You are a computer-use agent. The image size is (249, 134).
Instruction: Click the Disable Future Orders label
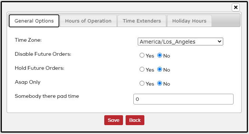43,54
